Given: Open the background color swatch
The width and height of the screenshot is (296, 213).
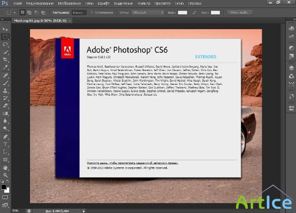Looking at the screenshot, I should pos(8,191).
